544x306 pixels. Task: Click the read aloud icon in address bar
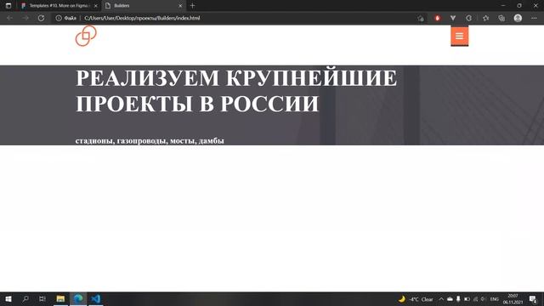click(421, 18)
